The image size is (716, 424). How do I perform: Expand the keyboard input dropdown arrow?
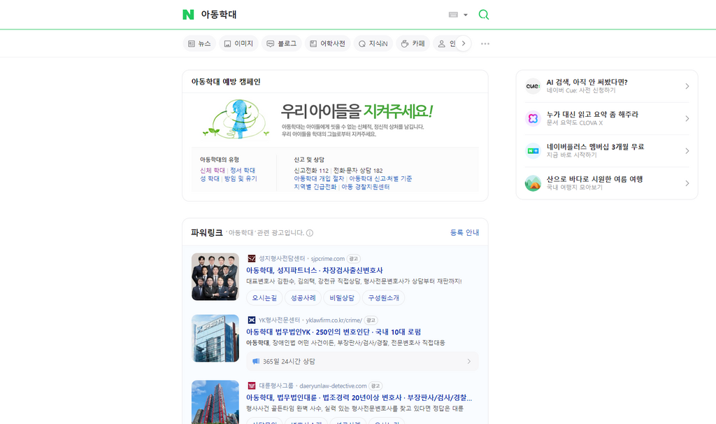(465, 15)
